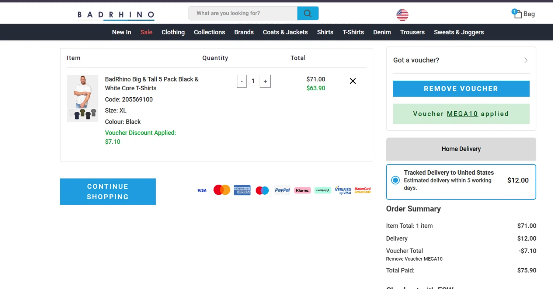The height and width of the screenshot is (289, 553).
Task: Open the Sale menu
Action: [x=146, y=32]
